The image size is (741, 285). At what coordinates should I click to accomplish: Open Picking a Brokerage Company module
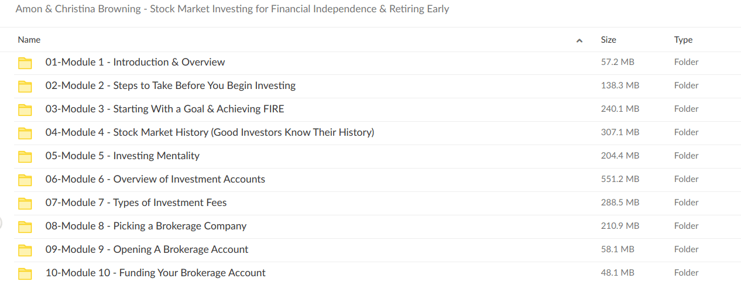146,226
